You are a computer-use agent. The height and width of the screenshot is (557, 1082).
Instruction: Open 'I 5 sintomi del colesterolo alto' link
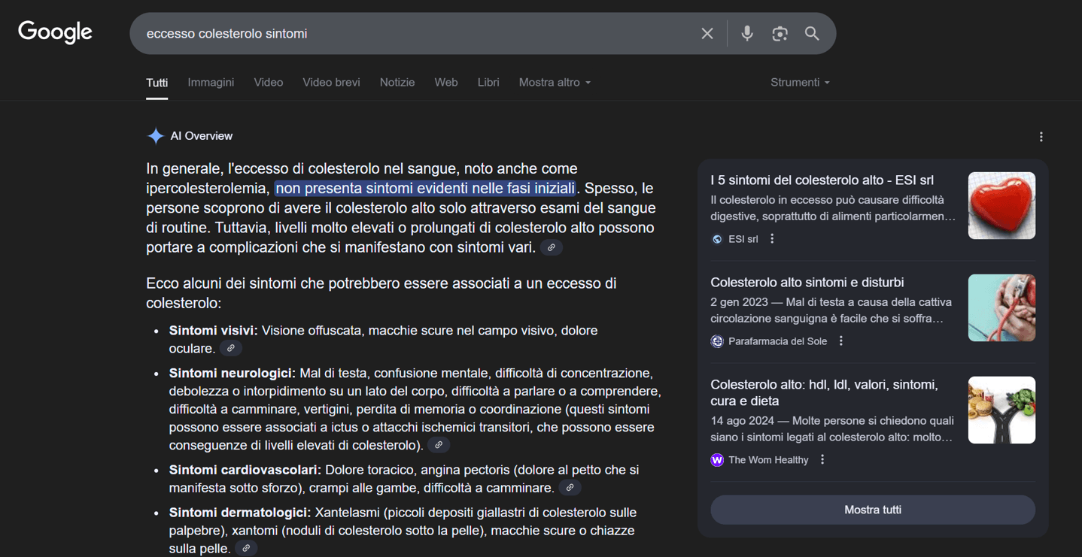pos(822,180)
